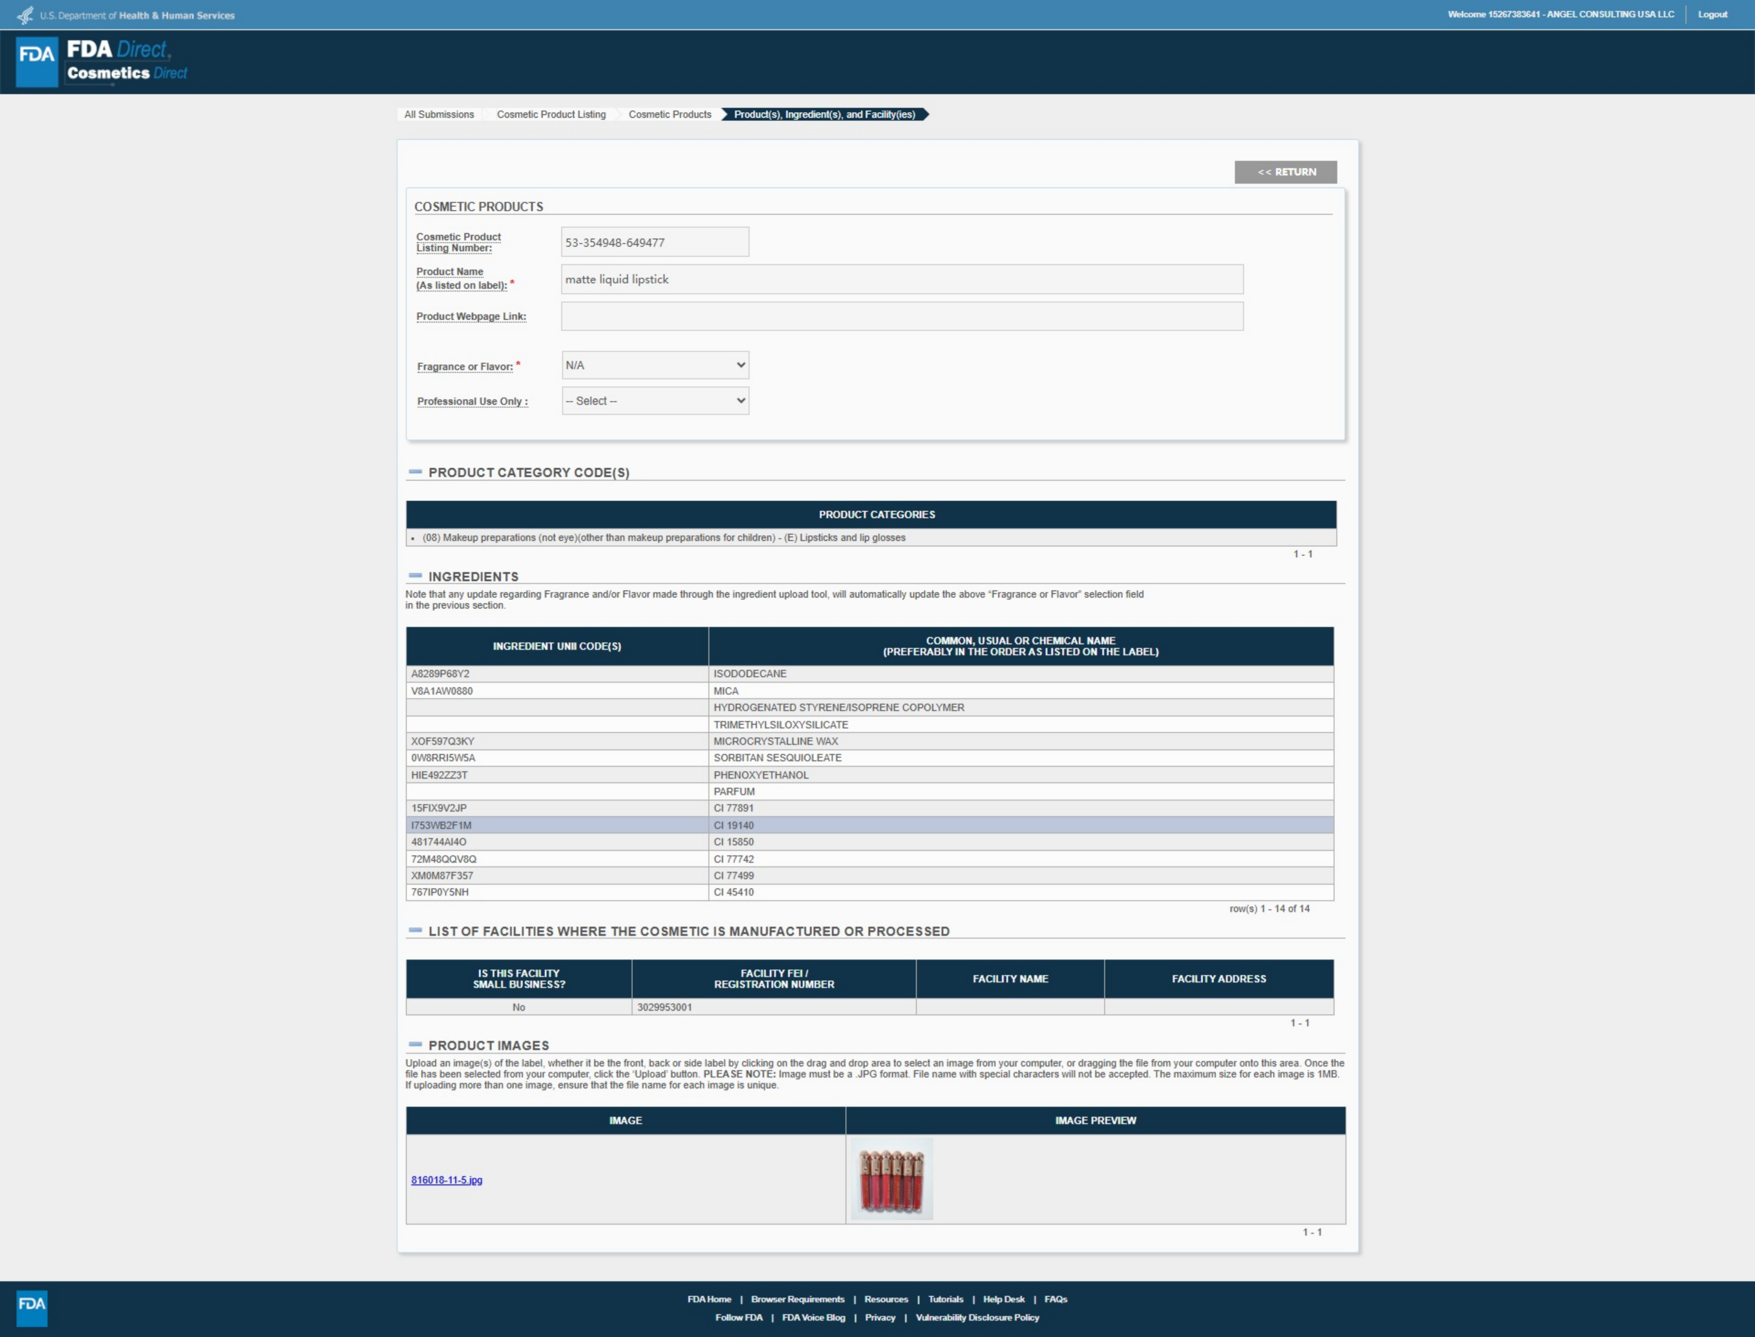This screenshot has width=1755, height=1337.
Task: Click the lipstick image preview thumbnail
Action: tap(891, 1179)
